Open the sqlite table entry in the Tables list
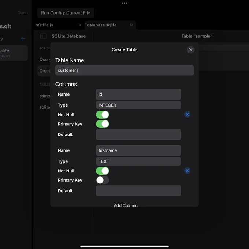Viewport: 249px width, 249px height. pos(45,107)
